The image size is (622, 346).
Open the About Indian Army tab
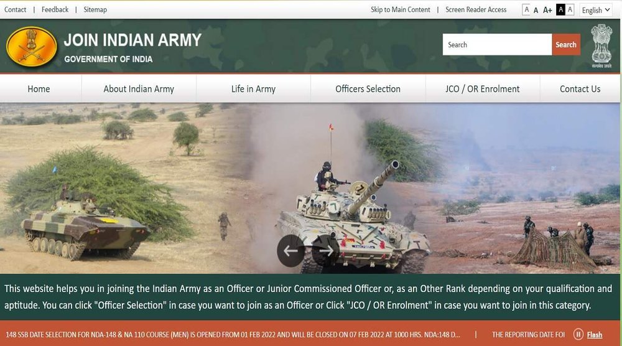point(139,89)
